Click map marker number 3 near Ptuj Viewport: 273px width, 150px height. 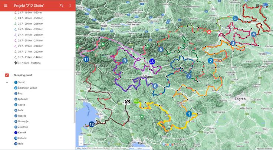[233, 43]
